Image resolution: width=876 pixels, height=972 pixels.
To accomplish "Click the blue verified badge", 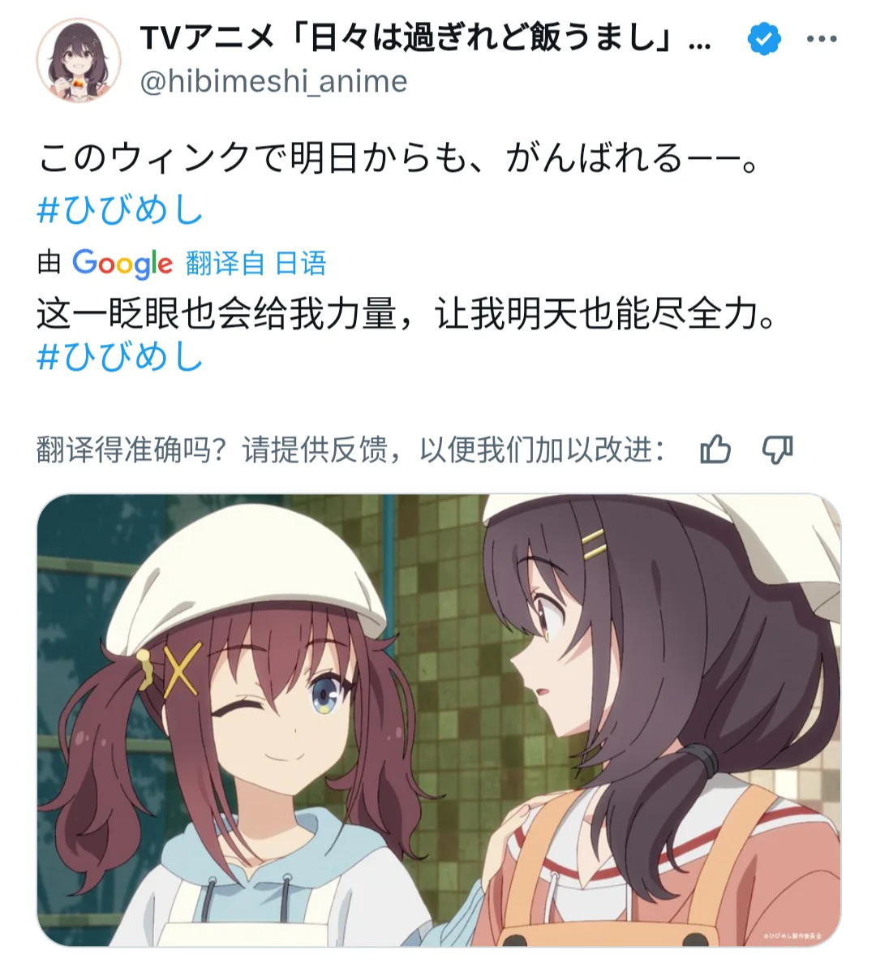I will pyautogui.click(x=764, y=38).
